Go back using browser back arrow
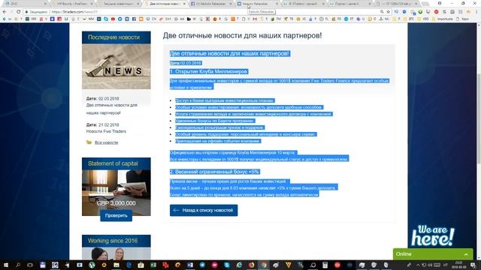The image size is (481, 270). pos(5,12)
